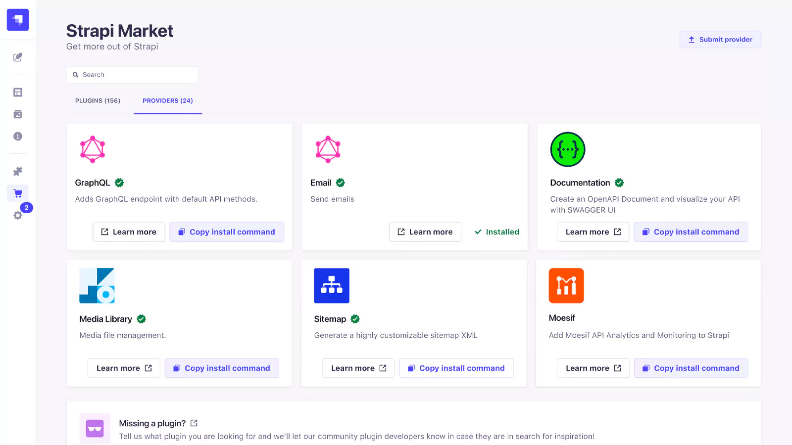
Task: Click the Strapi logo in sidebar
Action: pyautogui.click(x=18, y=20)
